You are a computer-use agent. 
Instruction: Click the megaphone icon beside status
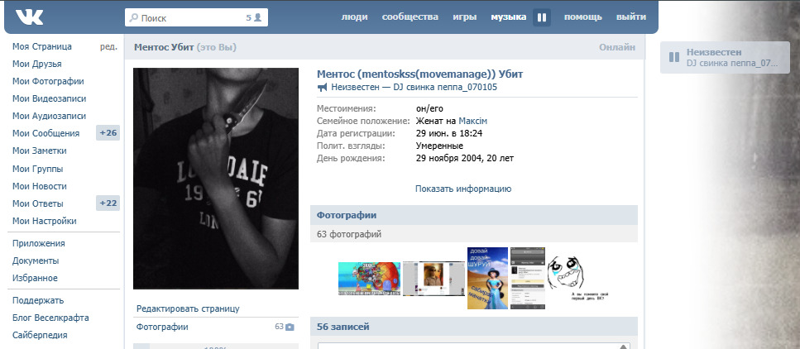pyautogui.click(x=322, y=88)
